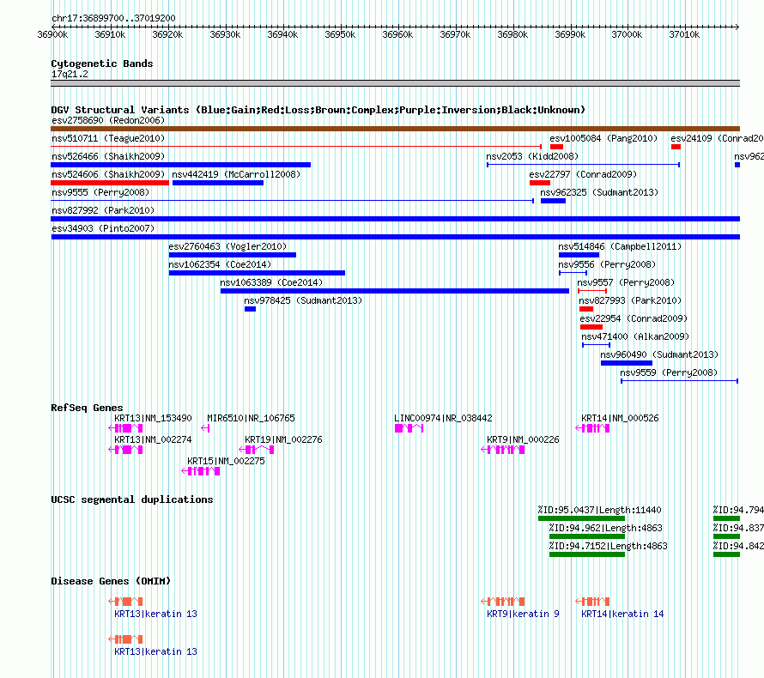Click the esv2760463 (Vogler2010) blue bar

(233, 255)
